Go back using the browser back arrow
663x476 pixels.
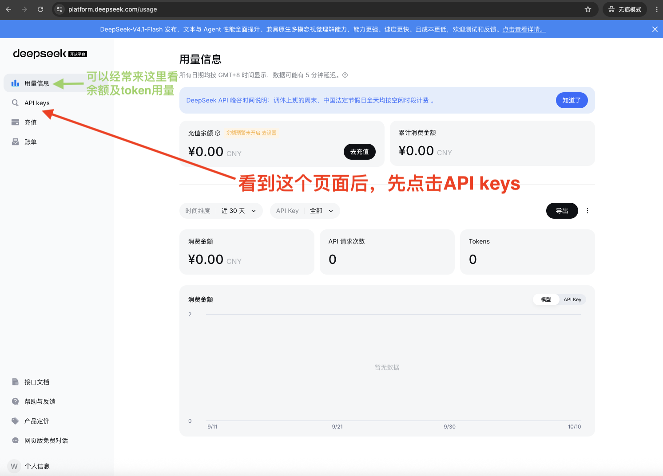(x=8, y=9)
